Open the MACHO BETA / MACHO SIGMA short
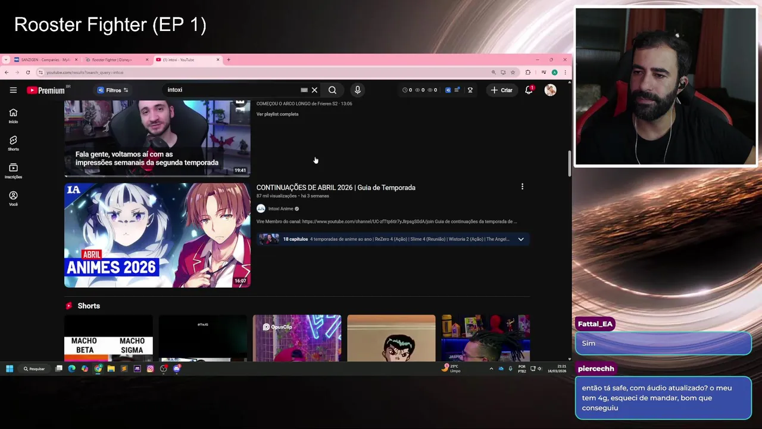This screenshot has width=762, height=429. [x=108, y=338]
